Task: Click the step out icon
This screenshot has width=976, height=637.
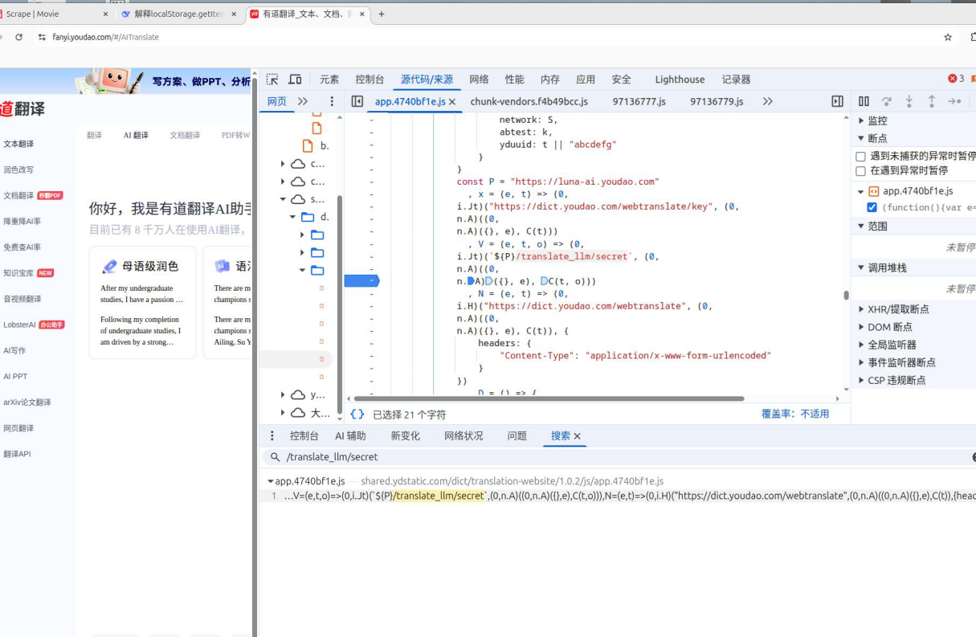Action: click(932, 101)
